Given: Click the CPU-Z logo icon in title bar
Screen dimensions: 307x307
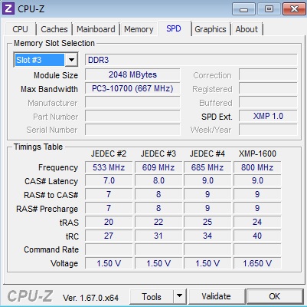Looking at the screenshot, I should pyautogui.click(x=8, y=8).
